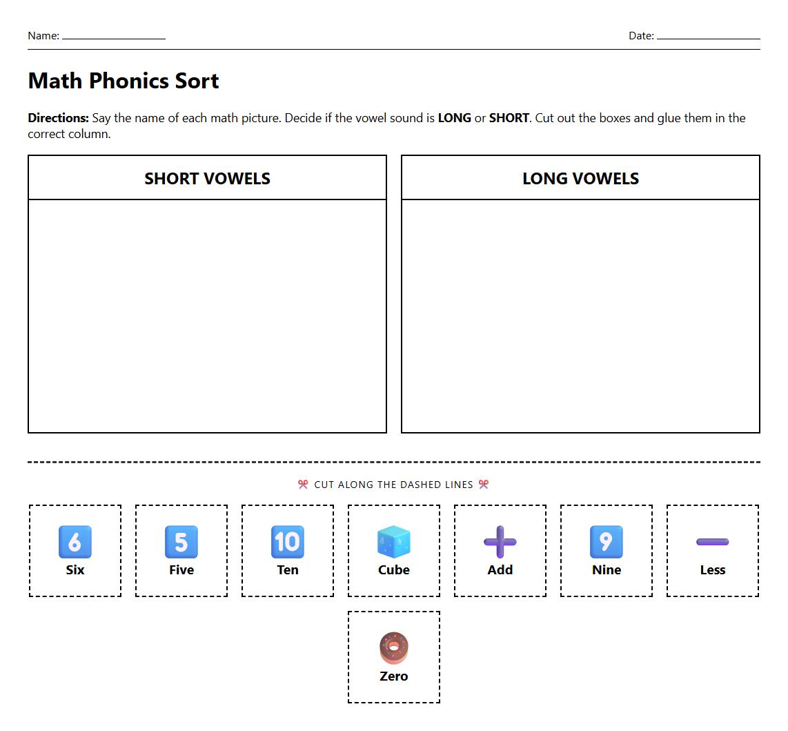The width and height of the screenshot is (788, 731).
Task: Select the Zero flashcard
Action: (393, 656)
